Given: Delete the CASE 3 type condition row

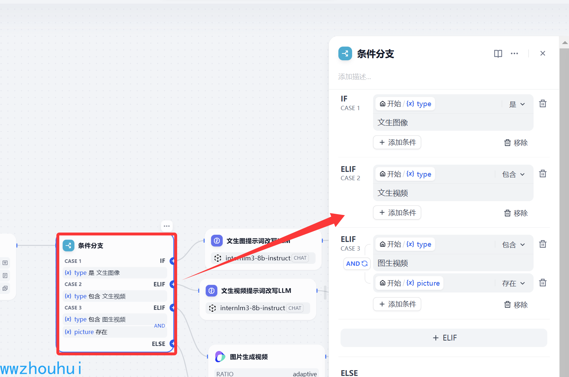Looking at the screenshot, I should pyautogui.click(x=543, y=244).
